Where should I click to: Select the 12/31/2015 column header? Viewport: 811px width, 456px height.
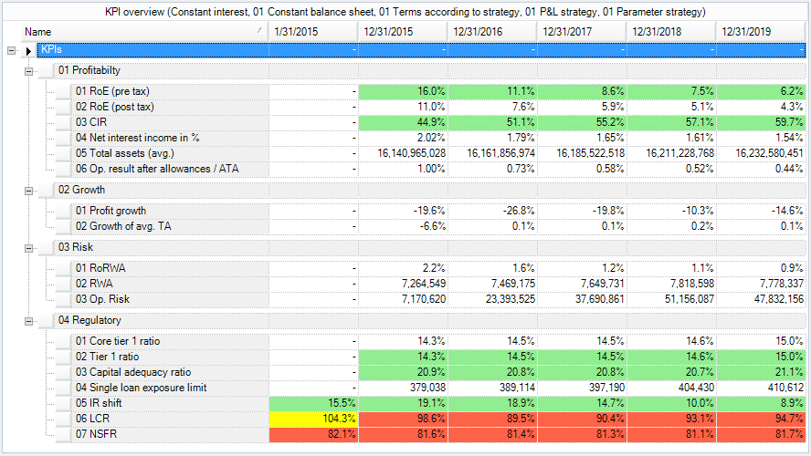403,31
